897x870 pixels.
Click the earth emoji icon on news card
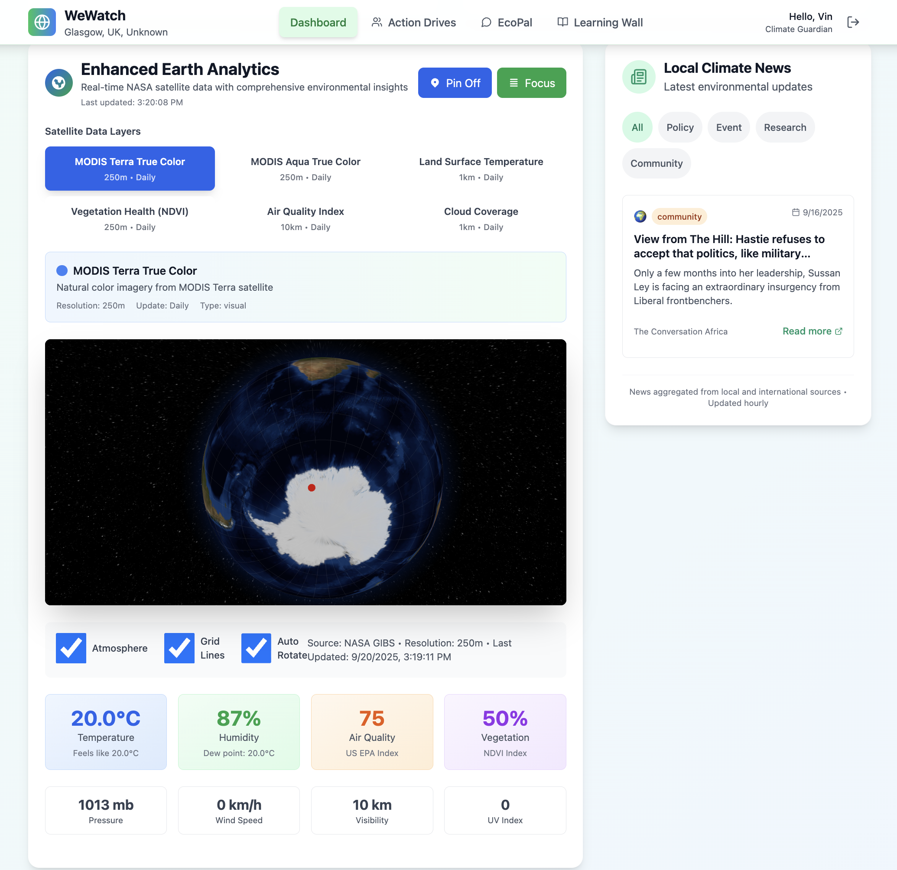[x=640, y=217]
